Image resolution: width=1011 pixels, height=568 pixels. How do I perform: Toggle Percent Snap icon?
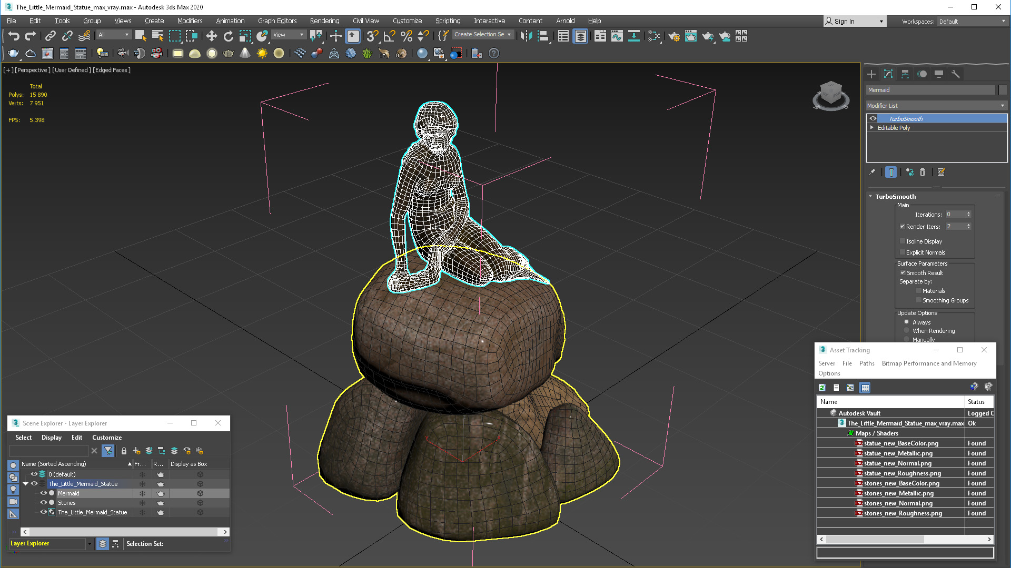(406, 36)
